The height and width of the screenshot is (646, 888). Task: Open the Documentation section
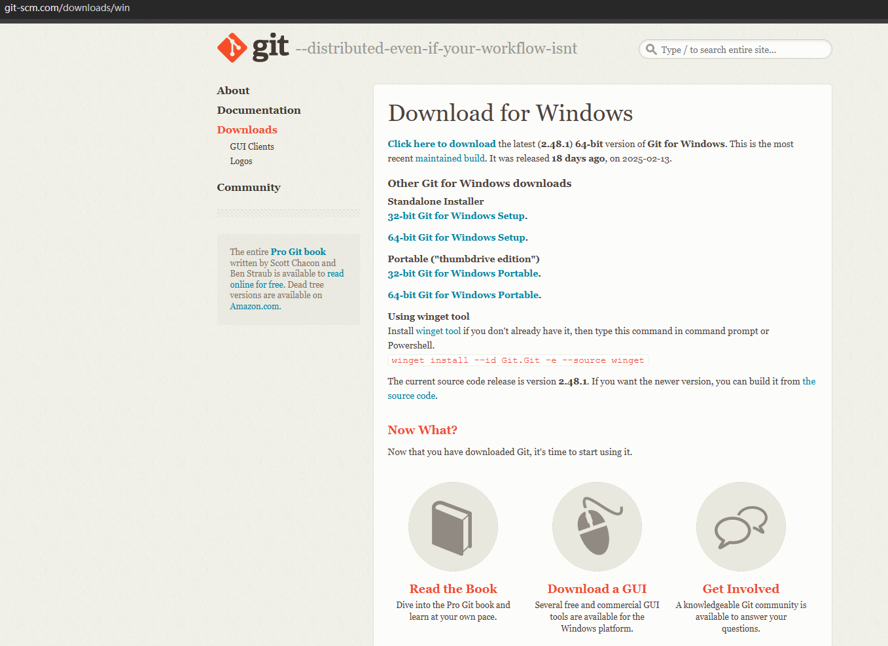tap(258, 110)
